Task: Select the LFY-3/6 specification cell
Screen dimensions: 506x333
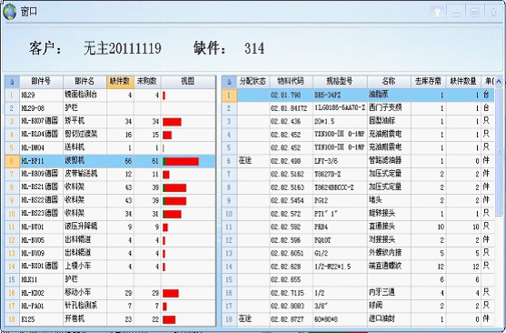Action: click(x=340, y=161)
